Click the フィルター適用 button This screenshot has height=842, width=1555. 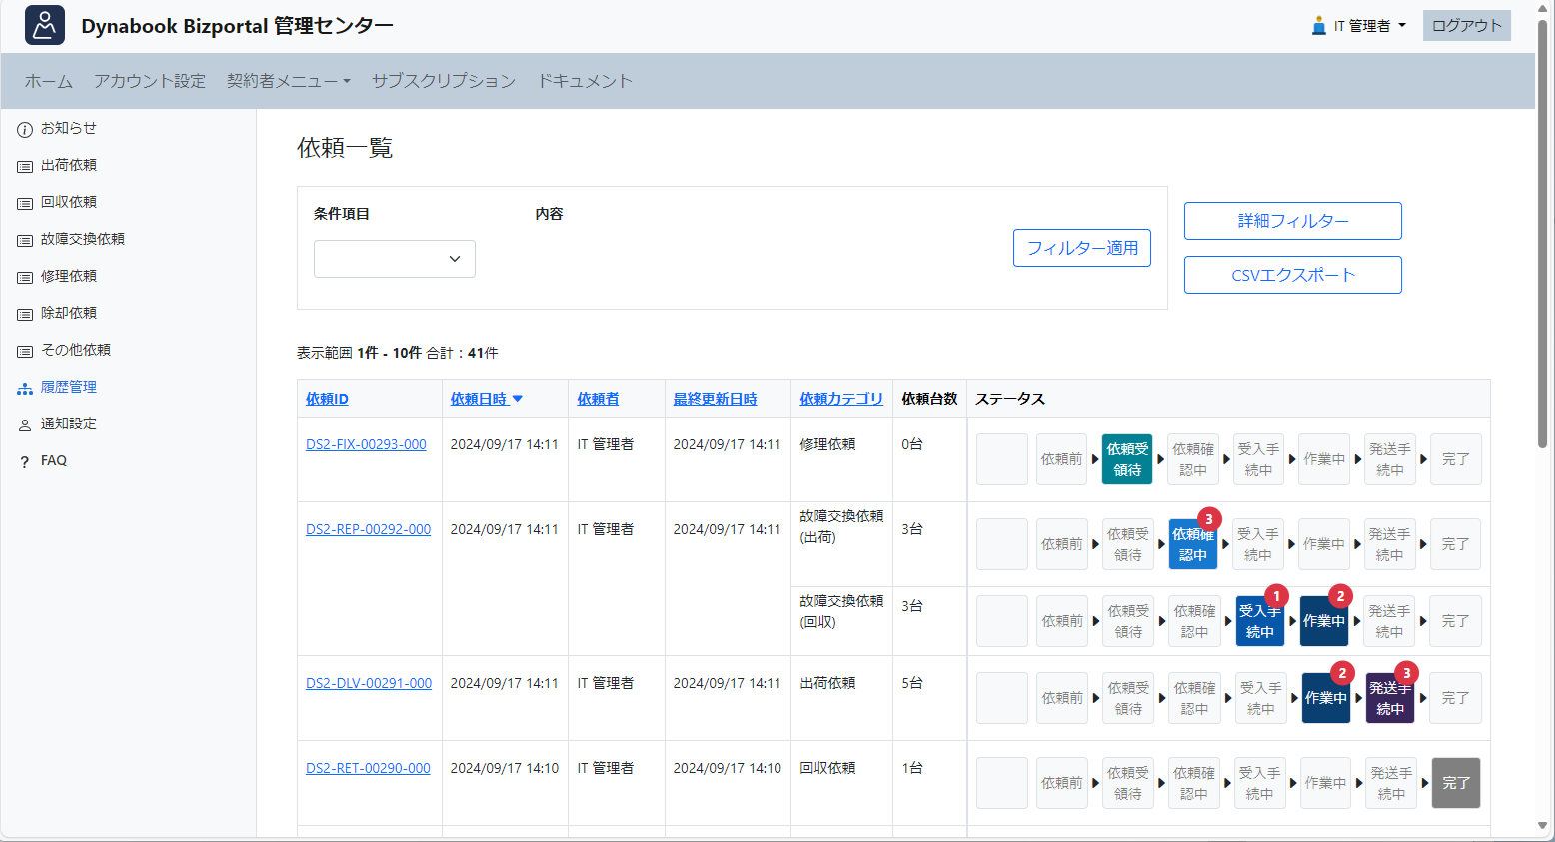click(x=1082, y=248)
